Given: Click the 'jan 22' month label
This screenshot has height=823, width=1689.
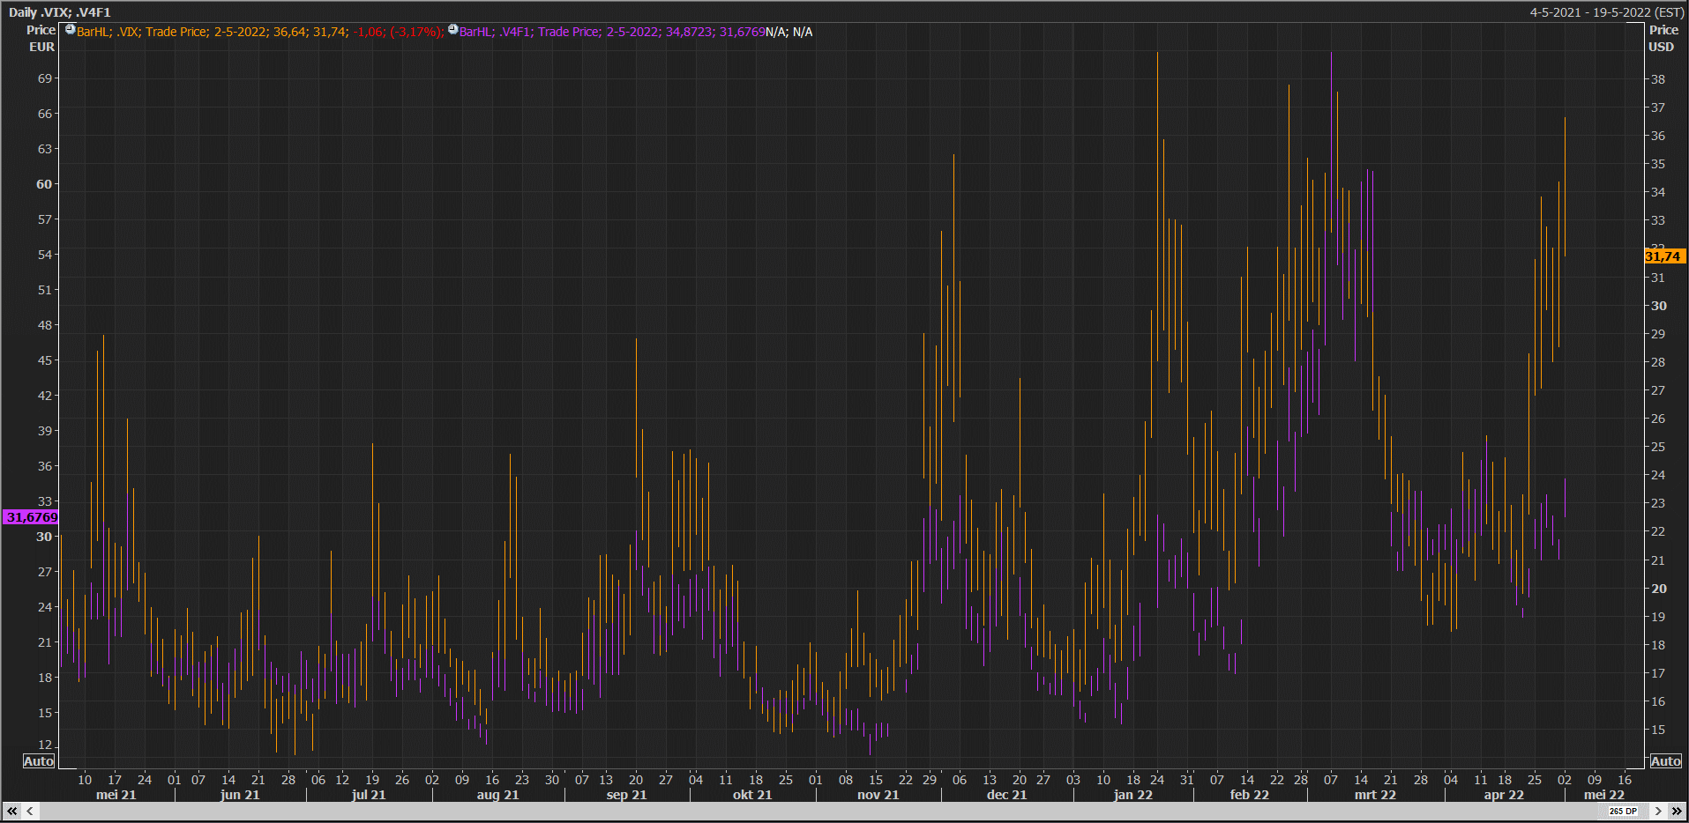Looking at the screenshot, I should tap(1133, 795).
